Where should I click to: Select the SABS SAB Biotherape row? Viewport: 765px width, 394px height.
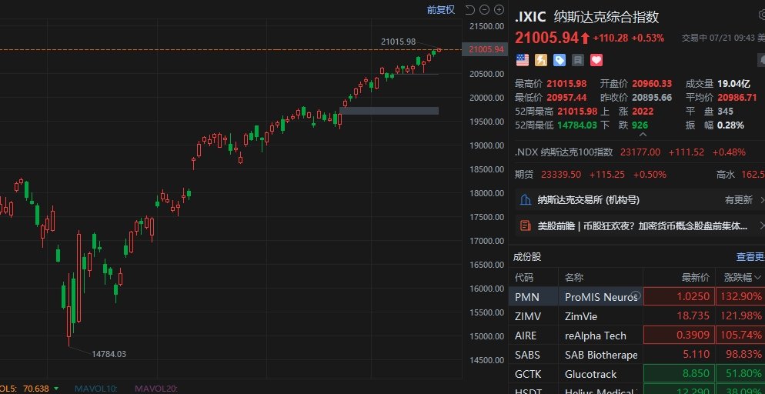tap(636, 355)
